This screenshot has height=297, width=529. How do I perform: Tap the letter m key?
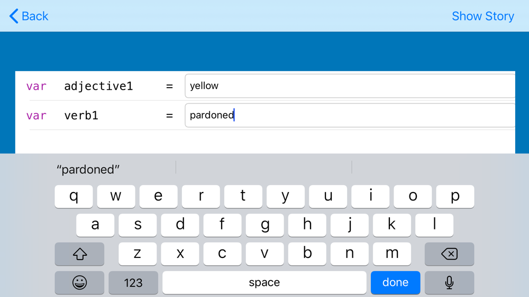[x=391, y=254]
